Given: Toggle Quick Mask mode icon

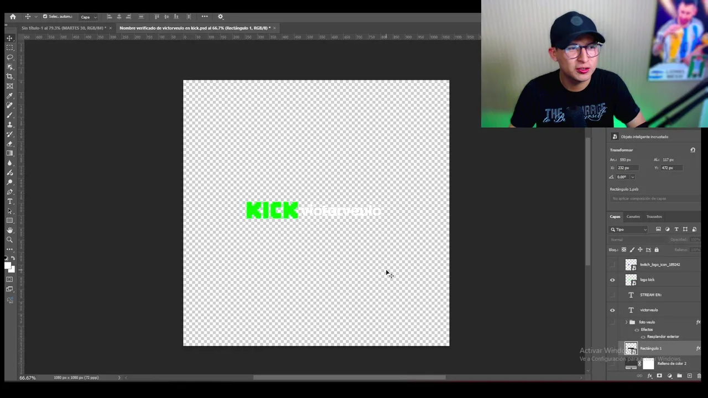Looking at the screenshot, I should tap(9, 280).
